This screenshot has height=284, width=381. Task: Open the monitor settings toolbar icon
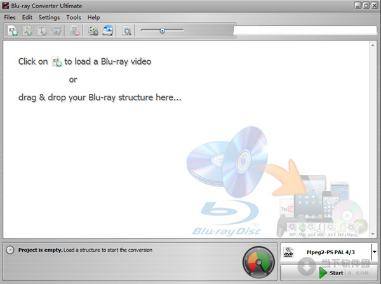tap(93, 30)
